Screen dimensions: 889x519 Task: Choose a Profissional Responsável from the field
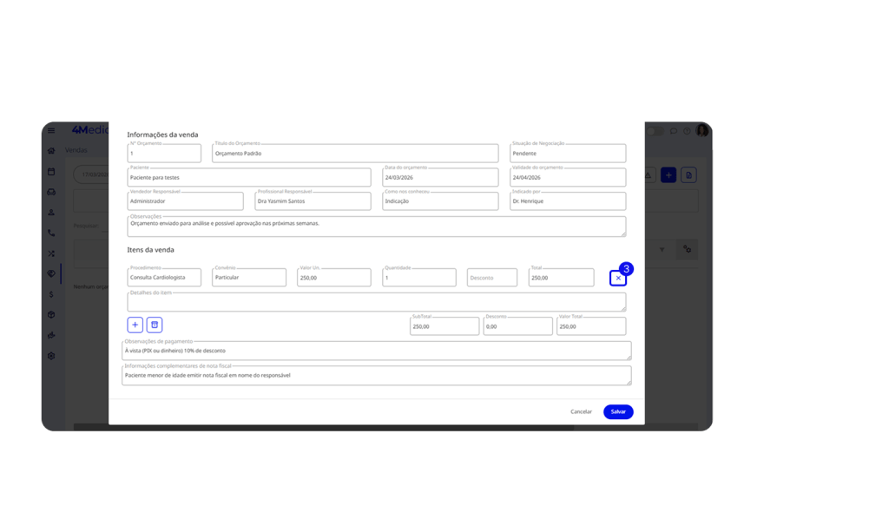[313, 201]
